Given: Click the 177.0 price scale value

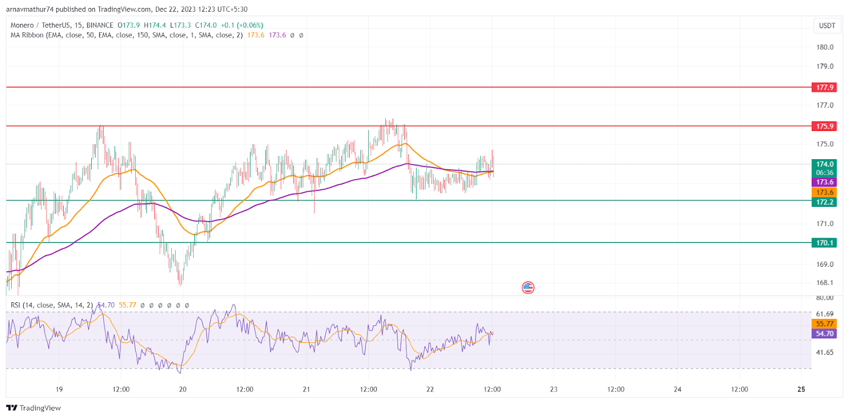Looking at the screenshot, I should (x=825, y=105).
